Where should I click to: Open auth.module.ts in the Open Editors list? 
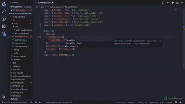click(x=21, y=10)
